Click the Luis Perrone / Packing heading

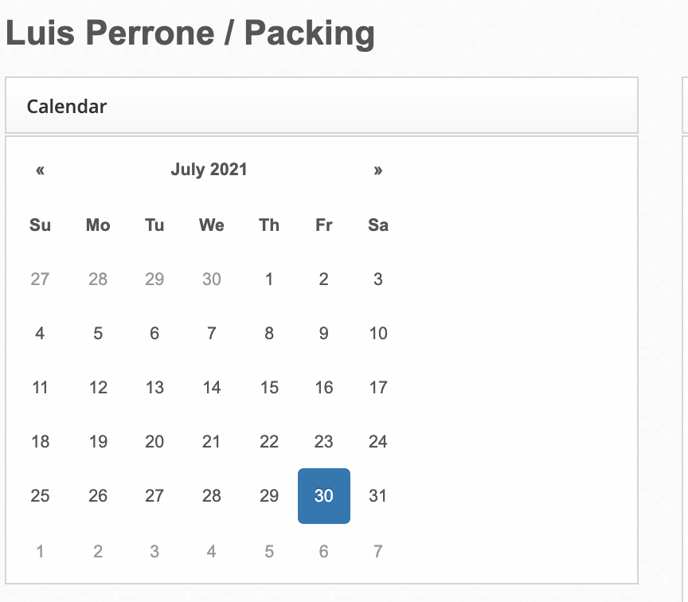coord(190,33)
